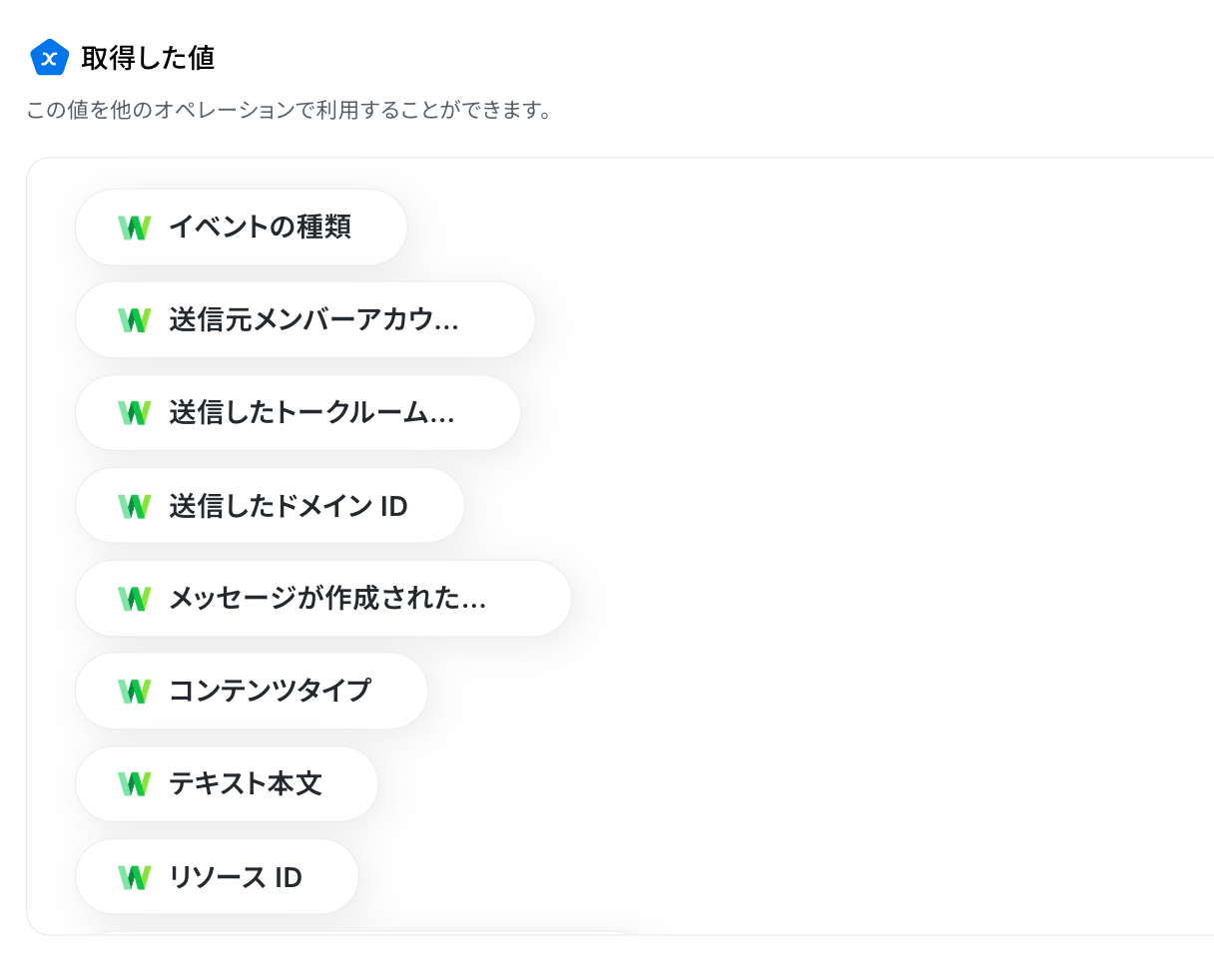
Task: Click the 取得した値 section heading
Action: pos(148,58)
